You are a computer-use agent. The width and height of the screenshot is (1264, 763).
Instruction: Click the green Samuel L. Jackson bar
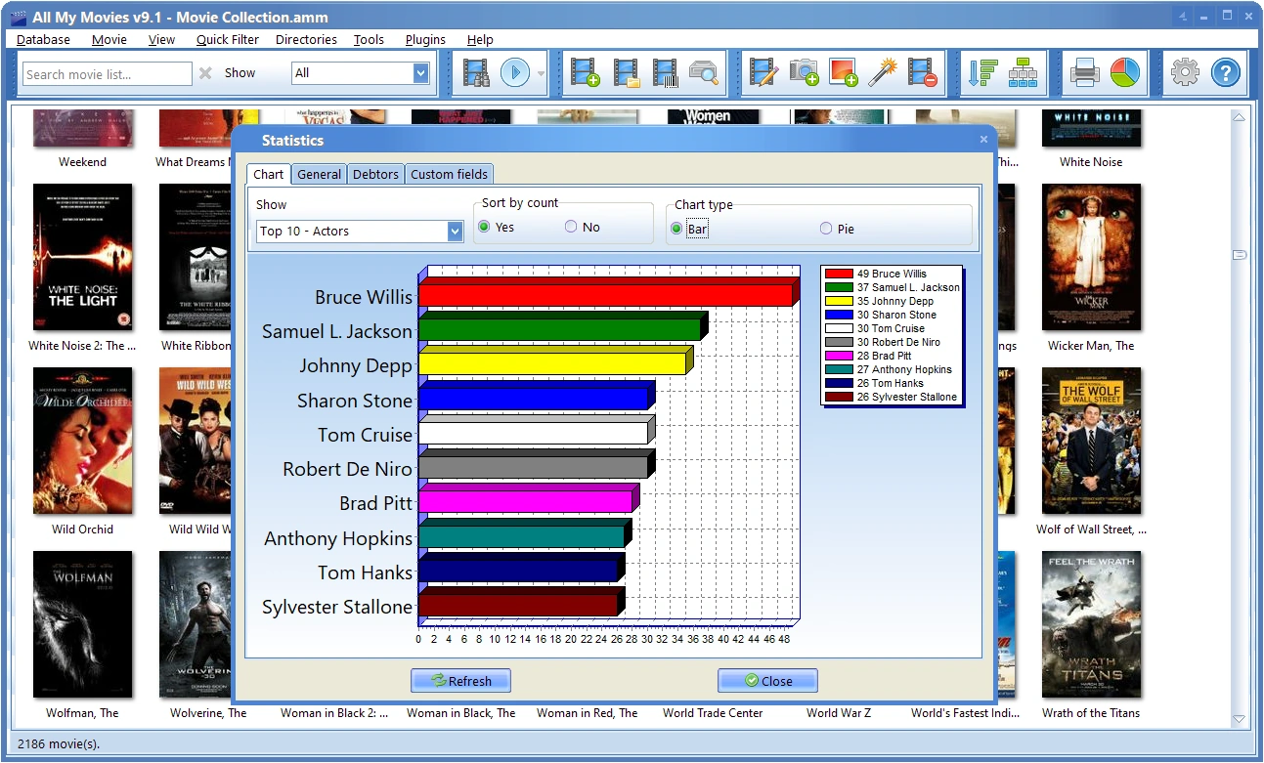point(559,329)
